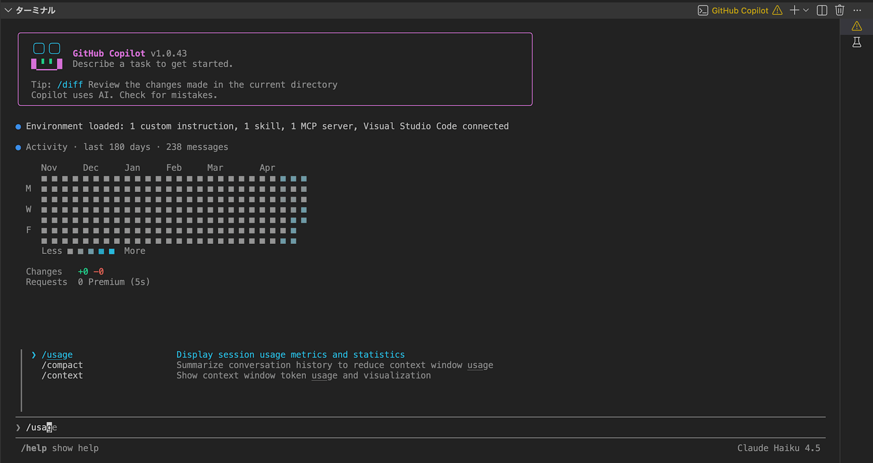Select the /compact suggestion

tap(62, 365)
